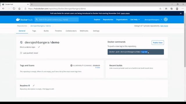The height and width of the screenshot is (104, 186).
Task: Open the Collaborators tab
Action: pos(71,31)
